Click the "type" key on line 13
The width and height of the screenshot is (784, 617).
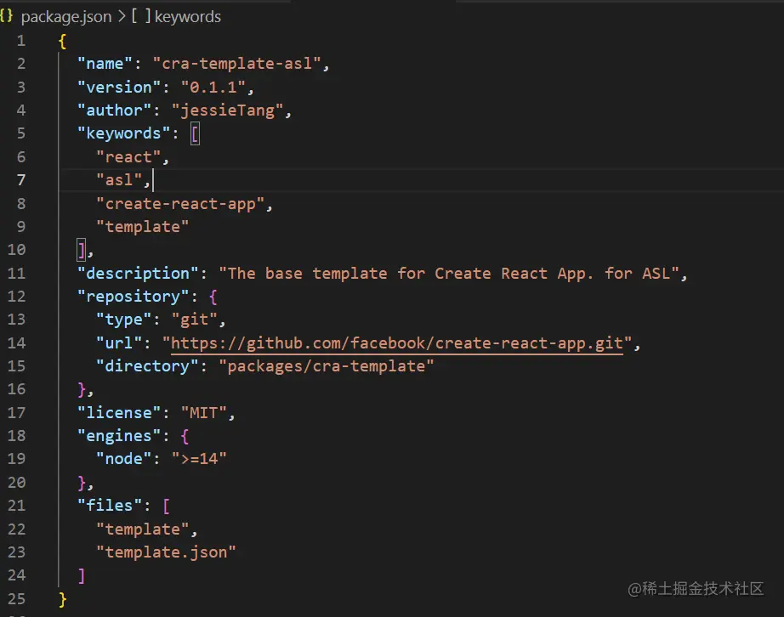(123, 320)
